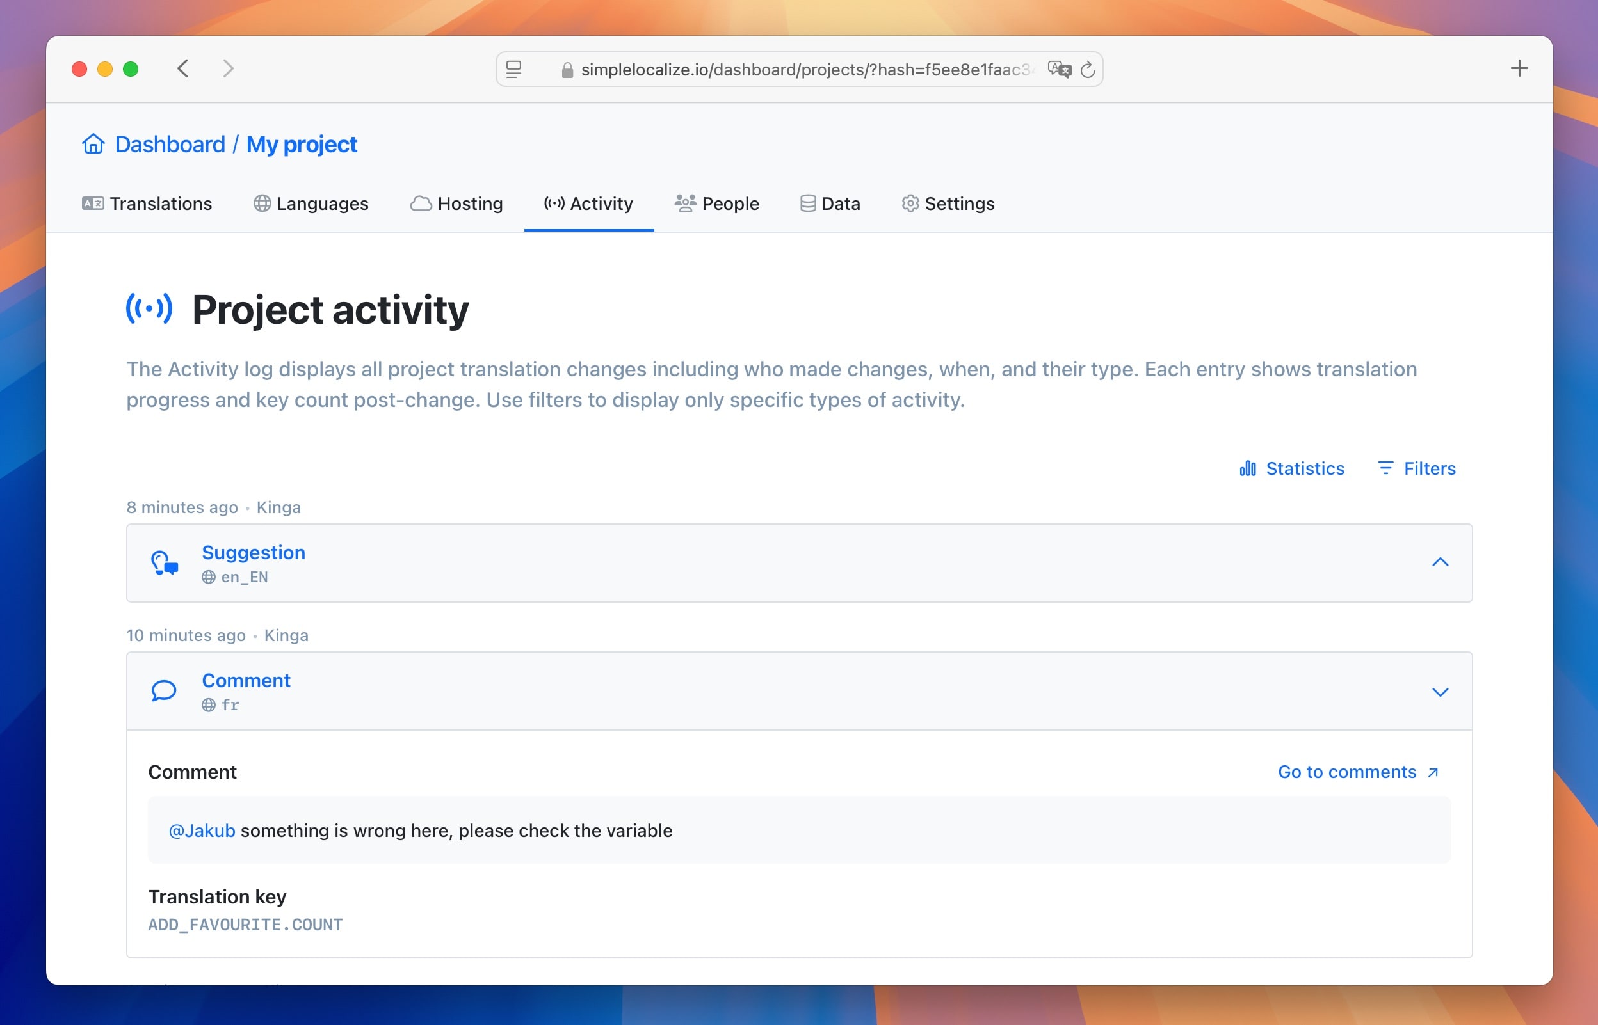
Task: Click the large Project activity broadcast icon
Action: pos(149,309)
